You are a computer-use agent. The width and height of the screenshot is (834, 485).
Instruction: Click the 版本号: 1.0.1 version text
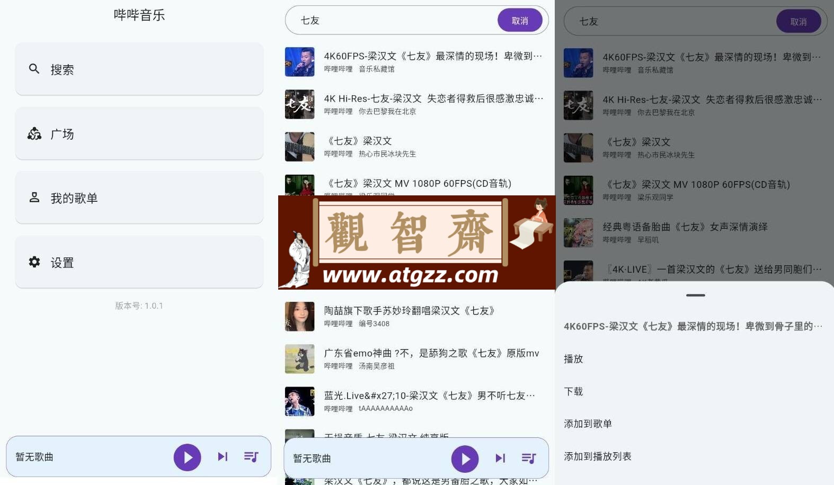point(139,306)
